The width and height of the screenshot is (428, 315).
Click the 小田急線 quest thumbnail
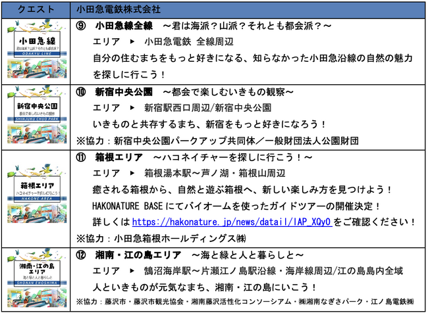(37, 49)
